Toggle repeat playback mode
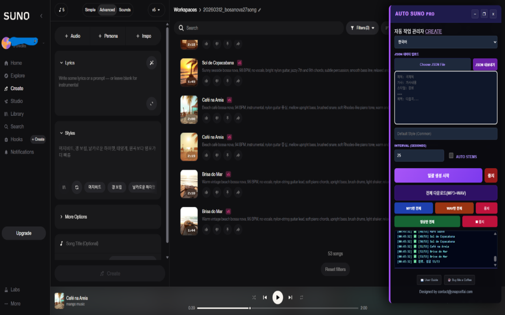 pyautogui.click(x=301, y=297)
